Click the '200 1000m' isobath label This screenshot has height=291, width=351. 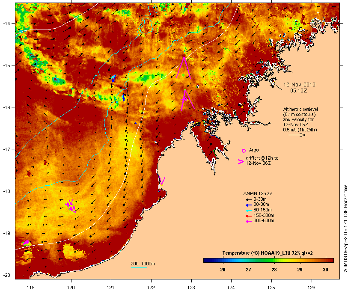(x=143, y=264)
